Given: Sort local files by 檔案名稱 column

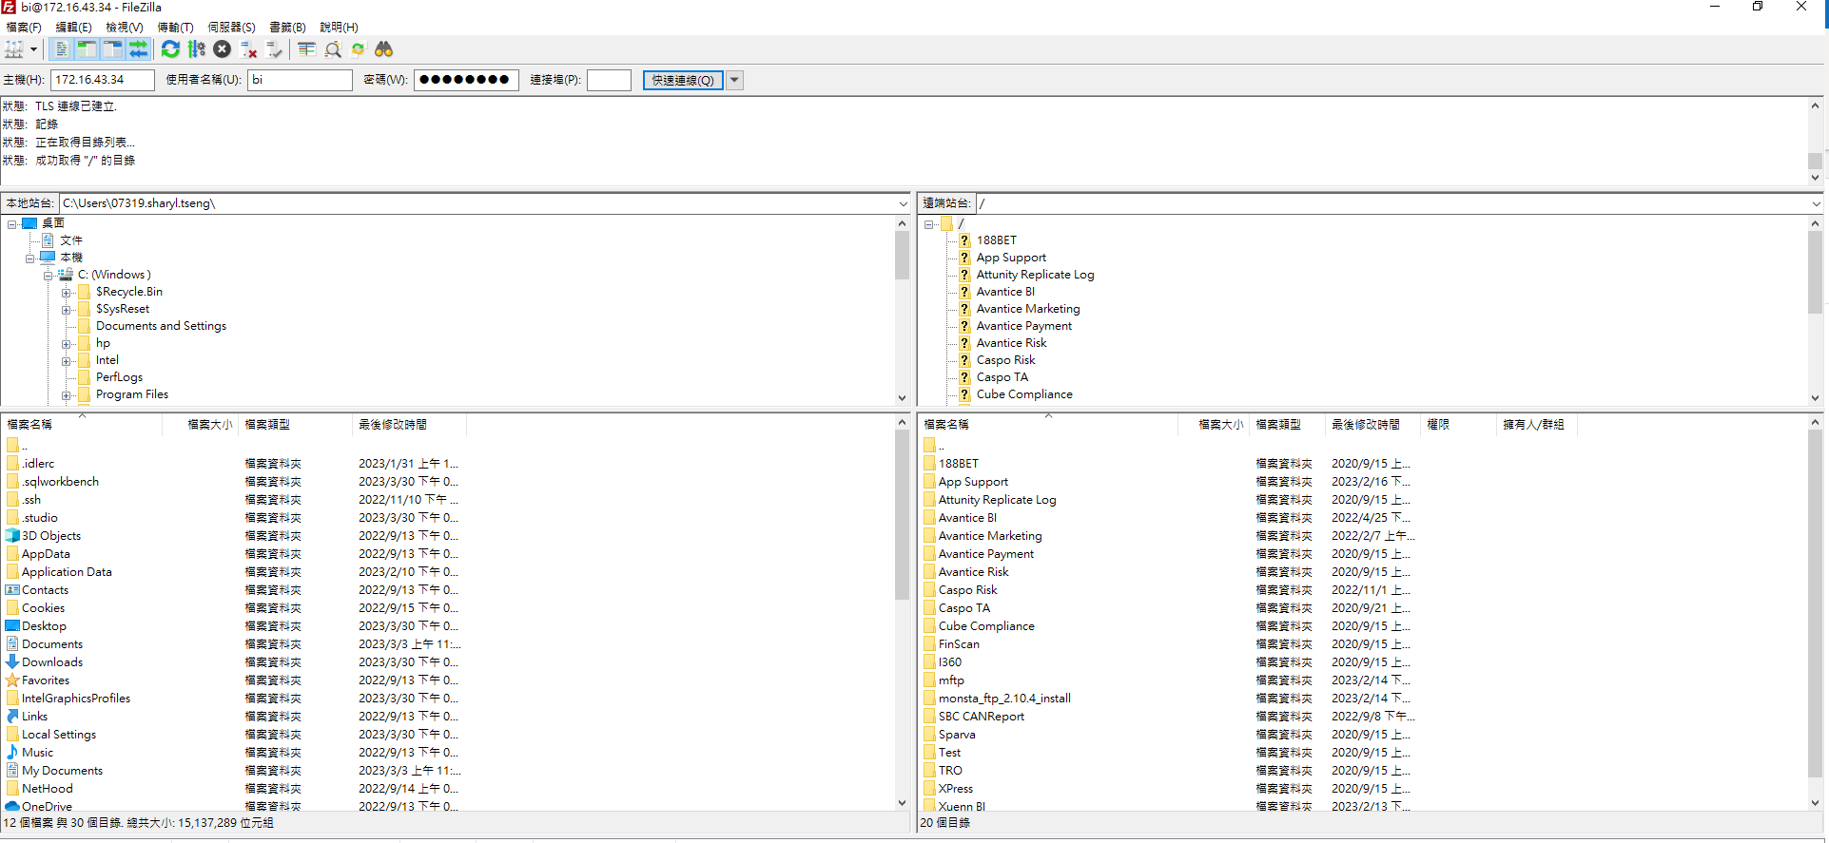Looking at the screenshot, I should click(82, 425).
